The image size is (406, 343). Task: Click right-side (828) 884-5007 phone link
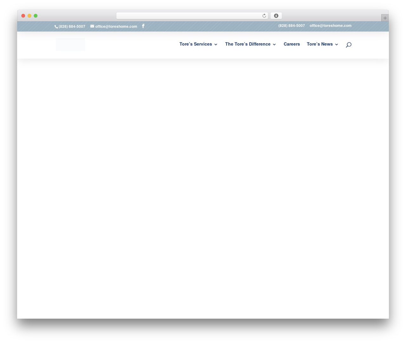point(291,26)
